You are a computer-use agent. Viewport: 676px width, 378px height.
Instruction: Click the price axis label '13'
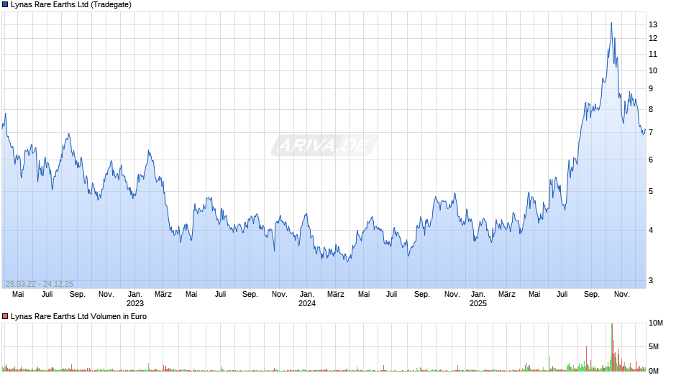(653, 24)
